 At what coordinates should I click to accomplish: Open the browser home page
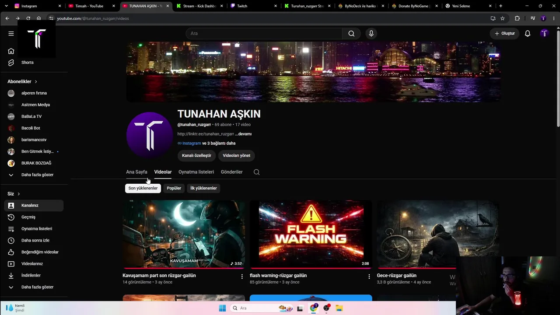coord(39,18)
